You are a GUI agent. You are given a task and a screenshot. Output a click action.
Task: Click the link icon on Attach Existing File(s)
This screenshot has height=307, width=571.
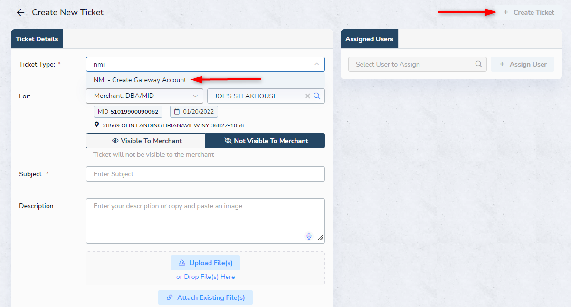[170, 297]
